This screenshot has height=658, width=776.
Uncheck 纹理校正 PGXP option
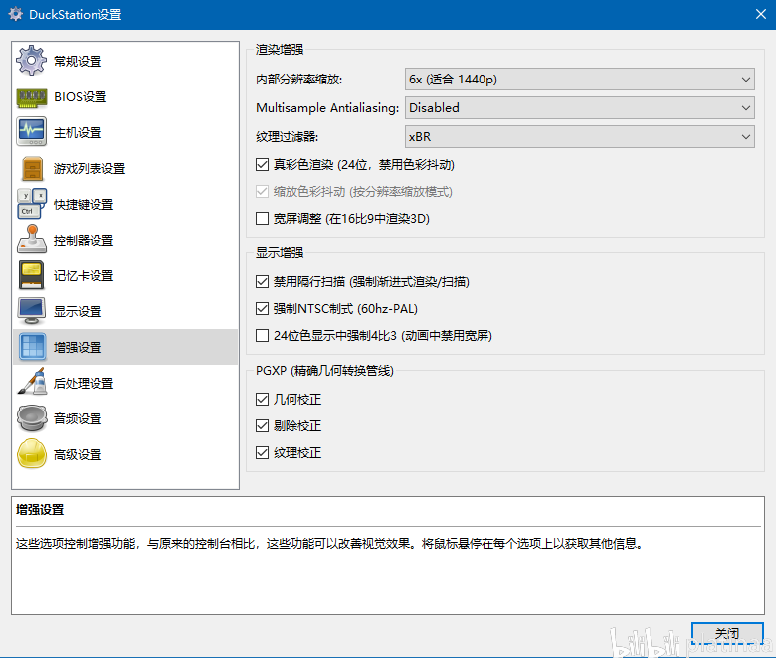point(262,452)
